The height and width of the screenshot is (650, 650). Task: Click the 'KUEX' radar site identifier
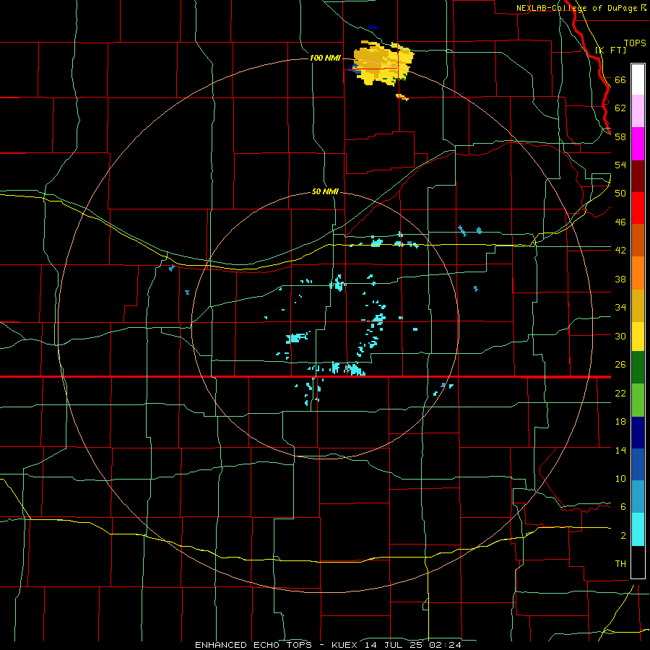pyautogui.click(x=344, y=645)
